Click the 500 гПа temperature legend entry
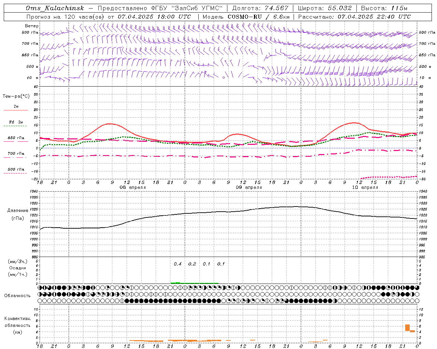This screenshot has width=437, height=349. coord(16,171)
